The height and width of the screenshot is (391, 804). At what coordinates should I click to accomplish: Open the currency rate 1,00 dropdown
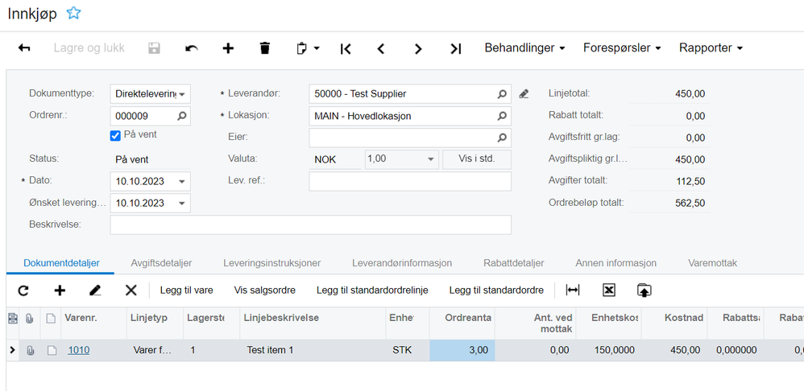(x=430, y=159)
